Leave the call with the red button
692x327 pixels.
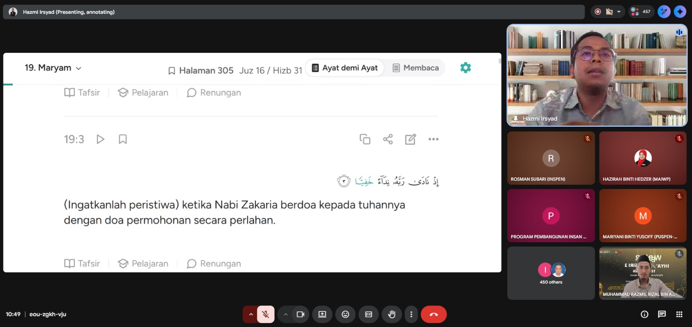[x=433, y=314]
